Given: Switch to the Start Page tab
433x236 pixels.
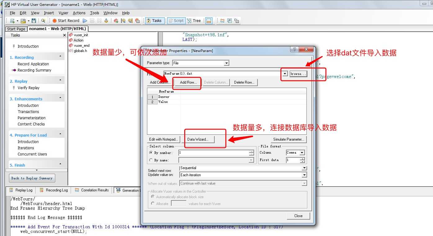Looking at the screenshot, I should [16, 29].
